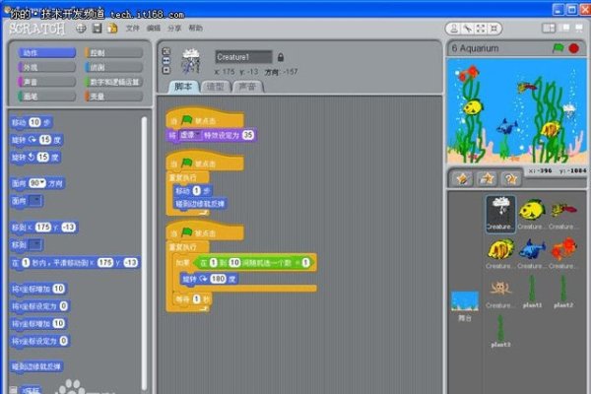
Task: Open the direction dropdown showing 90
Action: (x=38, y=183)
